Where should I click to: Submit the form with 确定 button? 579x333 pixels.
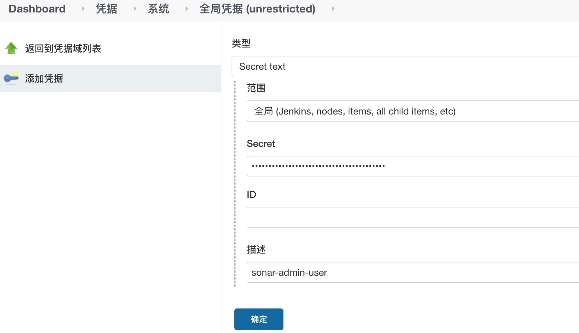[259, 319]
